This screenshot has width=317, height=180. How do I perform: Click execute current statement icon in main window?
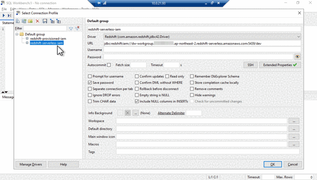coord(10,16)
